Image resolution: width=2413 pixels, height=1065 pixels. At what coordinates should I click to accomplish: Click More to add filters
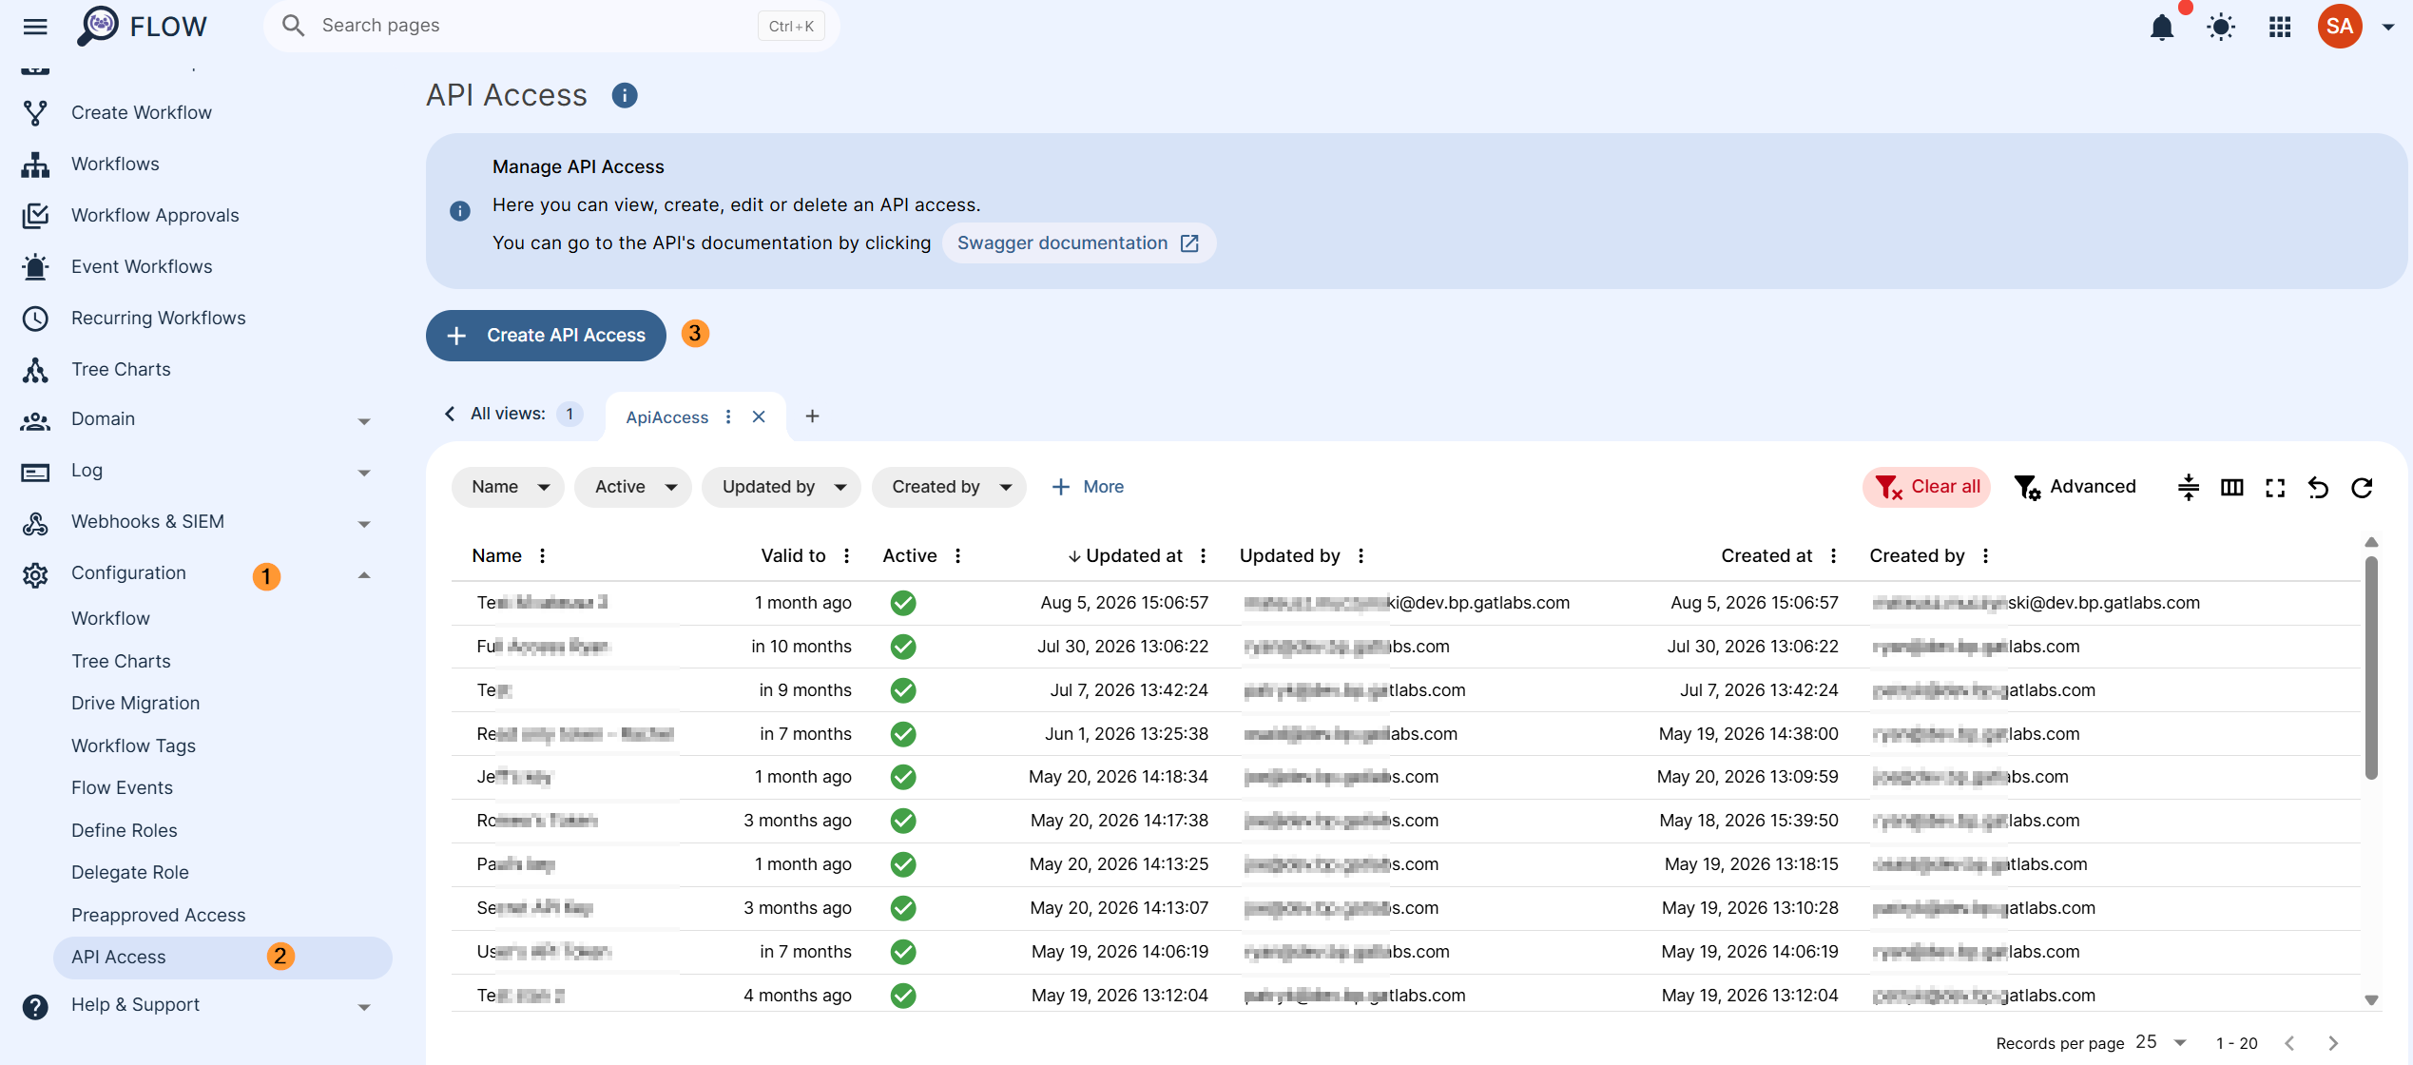pos(1088,487)
